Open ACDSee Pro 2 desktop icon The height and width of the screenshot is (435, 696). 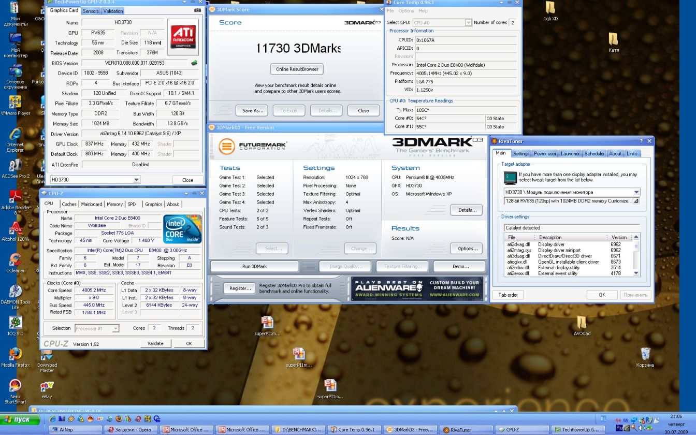click(16, 169)
